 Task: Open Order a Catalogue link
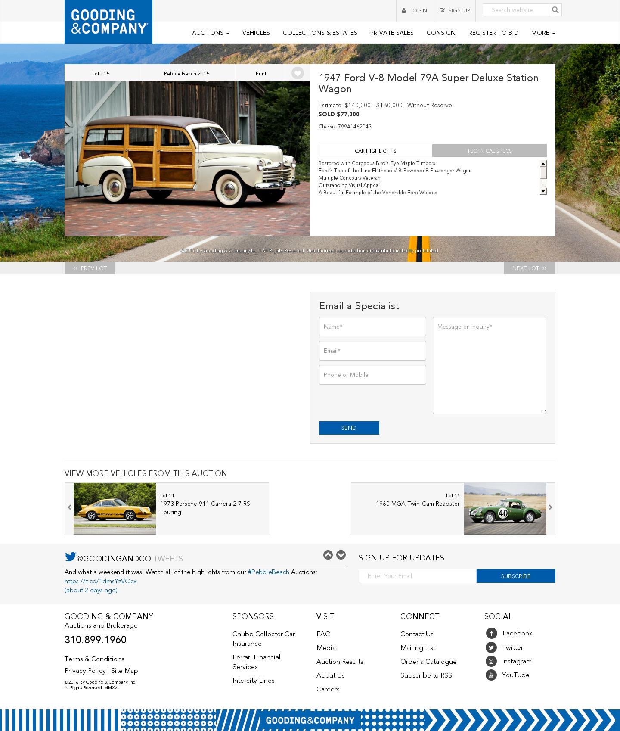(428, 662)
